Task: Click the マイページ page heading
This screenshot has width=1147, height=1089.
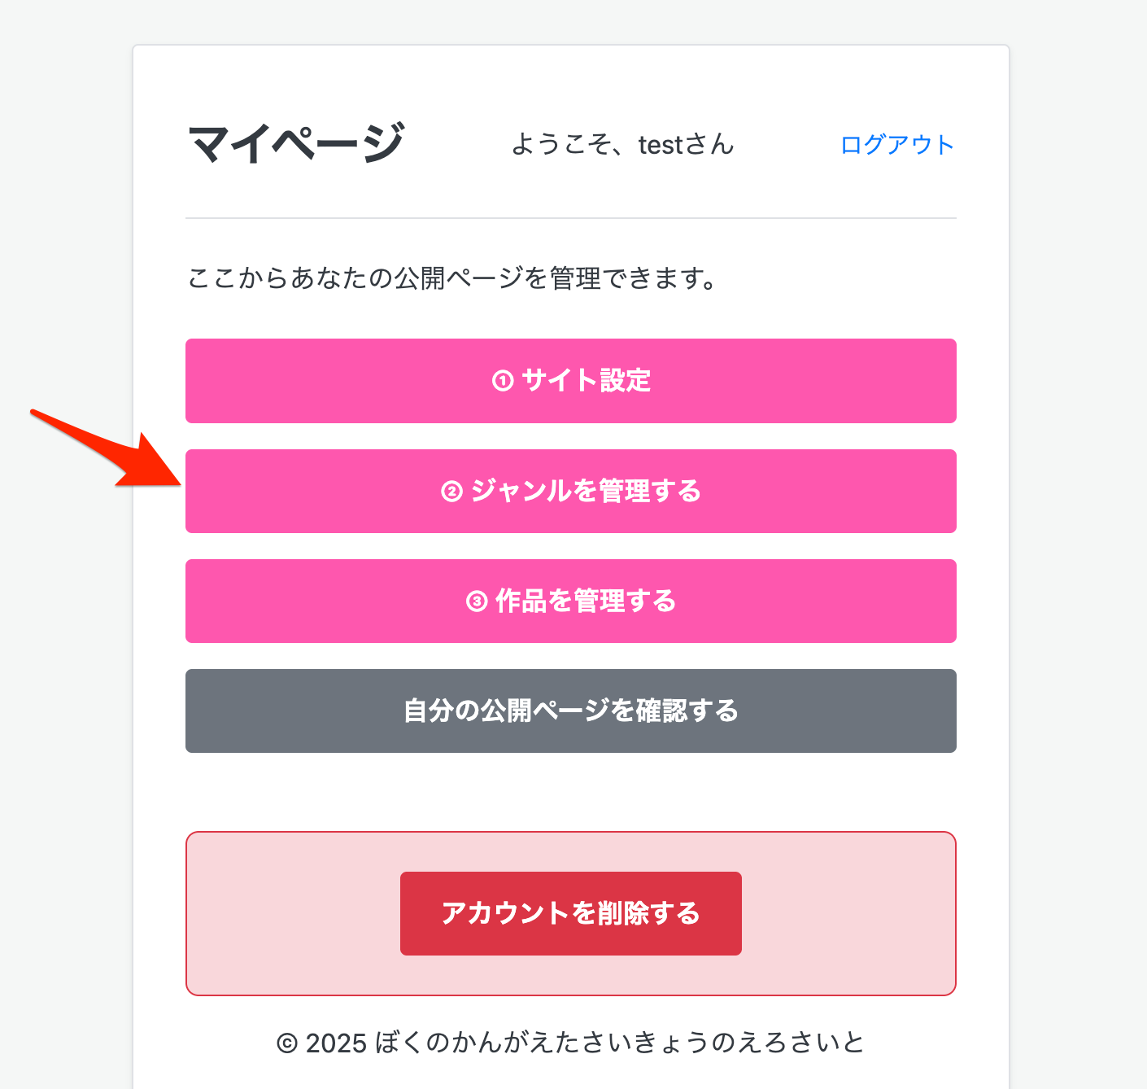Action: point(297,143)
